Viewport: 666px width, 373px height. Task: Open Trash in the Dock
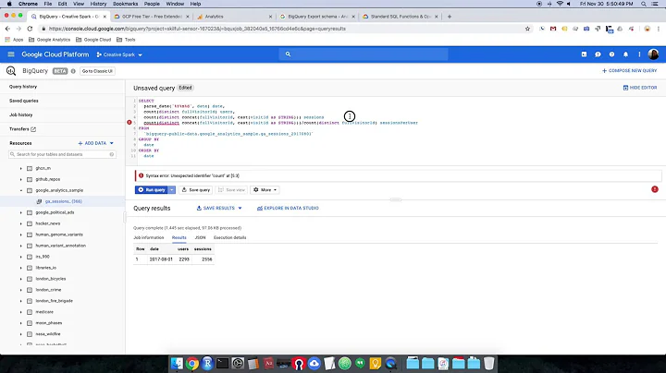point(489,363)
